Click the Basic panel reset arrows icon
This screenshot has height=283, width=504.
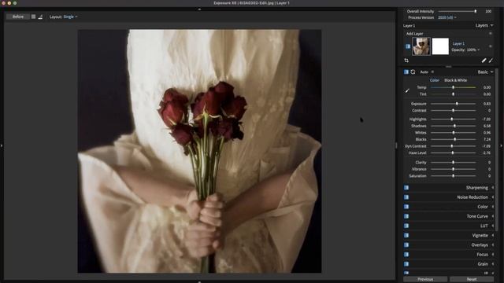tap(413, 72)
